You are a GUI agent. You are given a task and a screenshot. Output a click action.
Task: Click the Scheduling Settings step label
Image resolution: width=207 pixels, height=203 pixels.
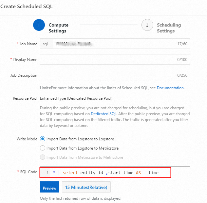click(169, 28)
